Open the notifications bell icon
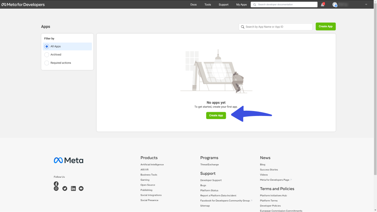 323,4
